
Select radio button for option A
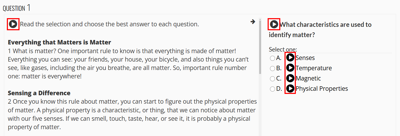272,58
